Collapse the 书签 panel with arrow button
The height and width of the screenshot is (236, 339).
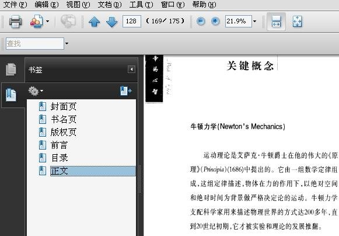[131, 70]
